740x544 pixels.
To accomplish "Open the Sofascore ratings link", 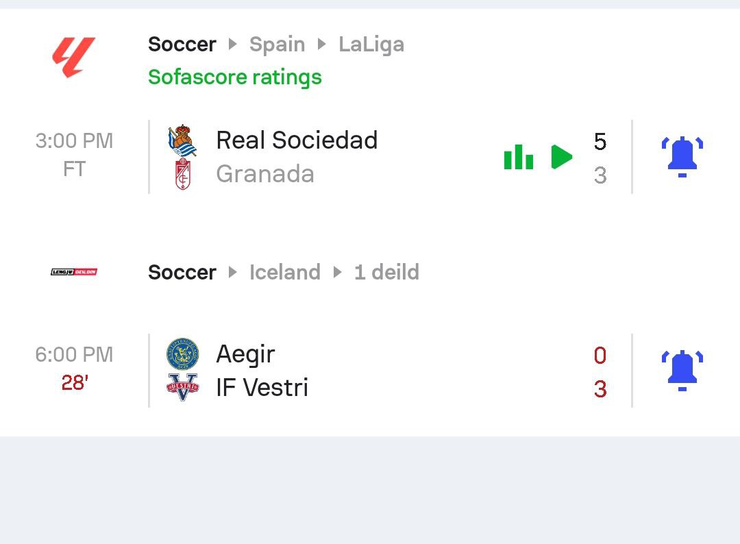I will pos(234,77).
